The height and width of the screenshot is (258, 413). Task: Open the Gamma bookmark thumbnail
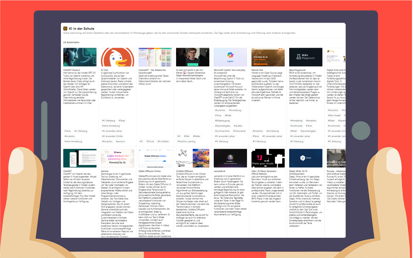(118, 158)
